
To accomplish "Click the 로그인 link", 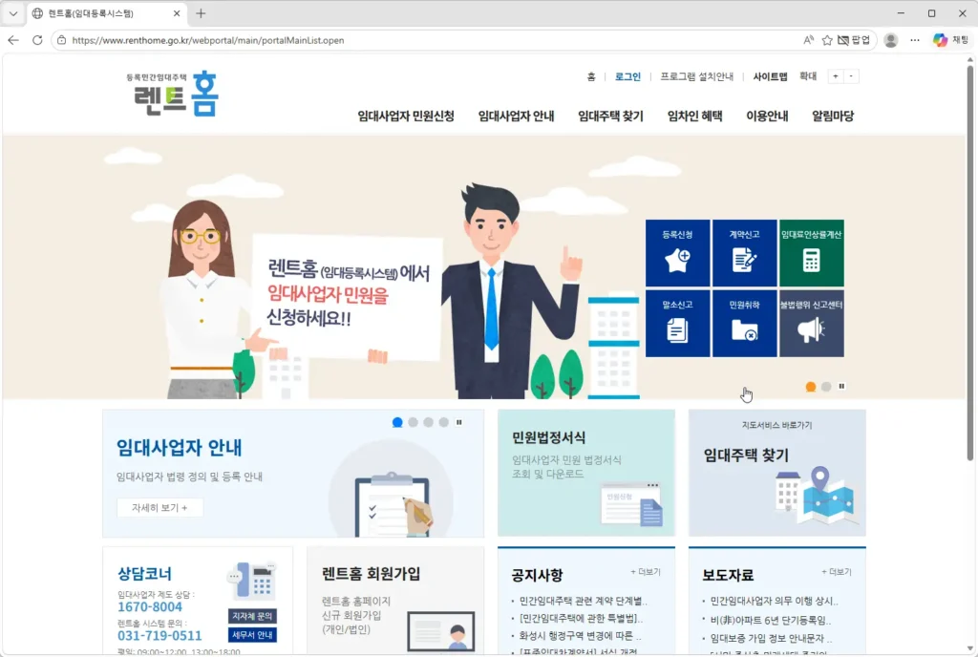I will (x=627, y=76).
